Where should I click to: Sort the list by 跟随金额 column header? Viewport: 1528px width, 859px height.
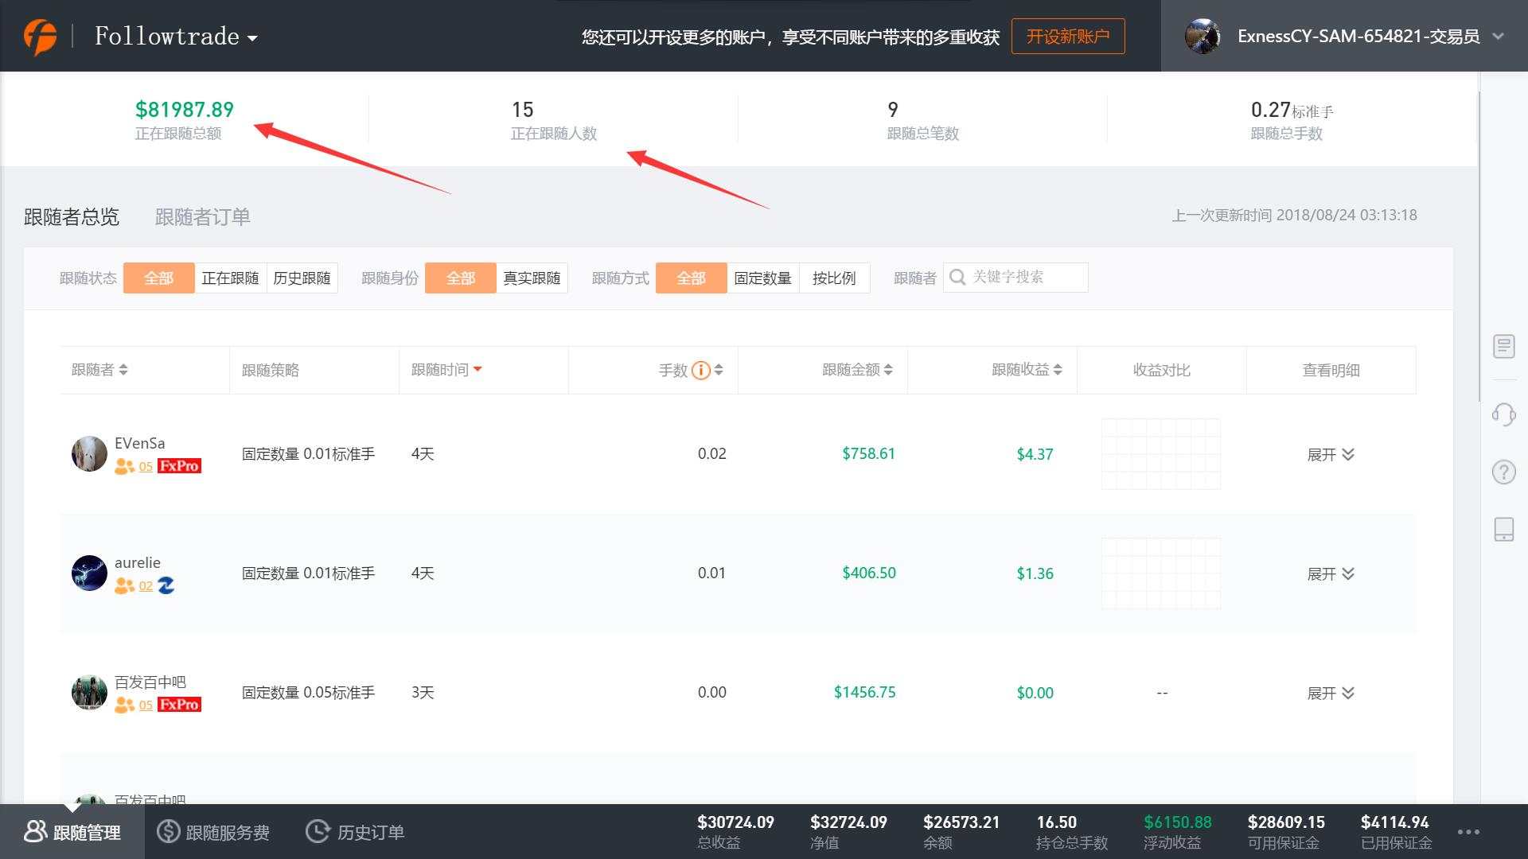857,370
